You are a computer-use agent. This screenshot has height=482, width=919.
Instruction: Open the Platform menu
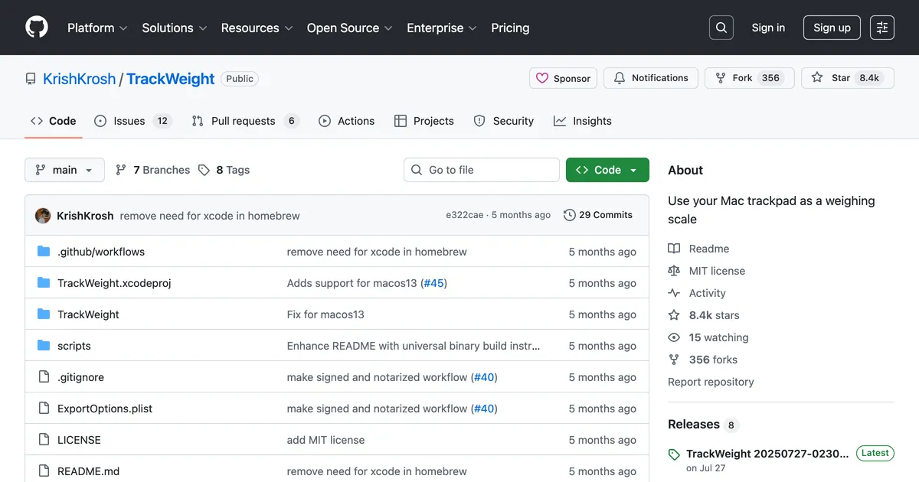pyautogui.click(x=96, y=28)
